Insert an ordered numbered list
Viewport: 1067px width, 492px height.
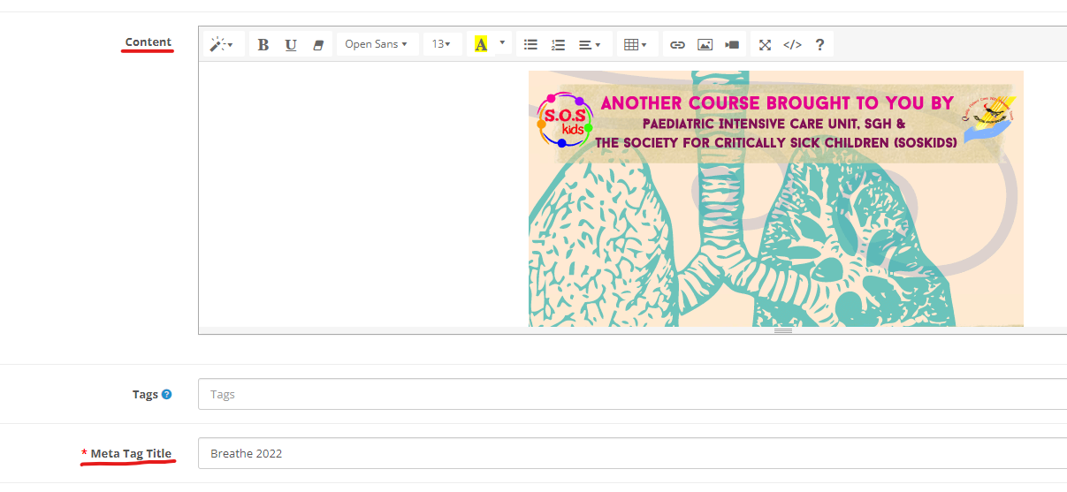[558, 44]
